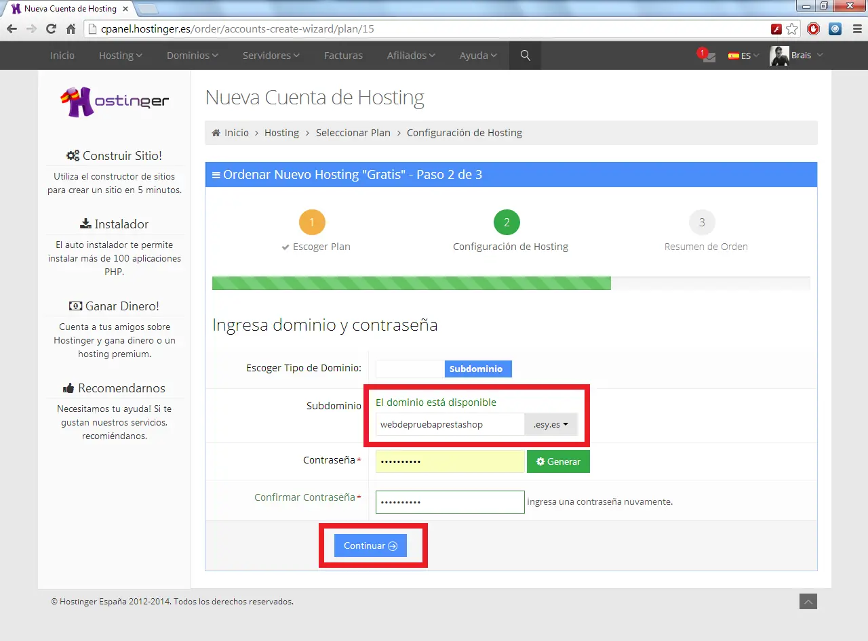
Task: Click the step 2 green circle
Action: click(507, 222)
